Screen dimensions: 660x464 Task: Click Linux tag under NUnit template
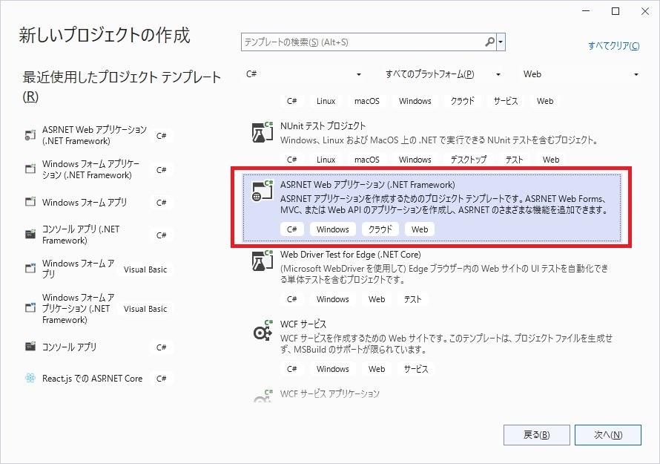326,160
